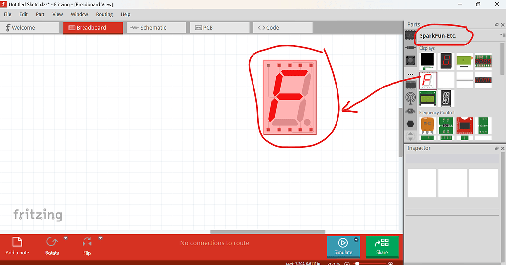Close the Parts panel

503,25
